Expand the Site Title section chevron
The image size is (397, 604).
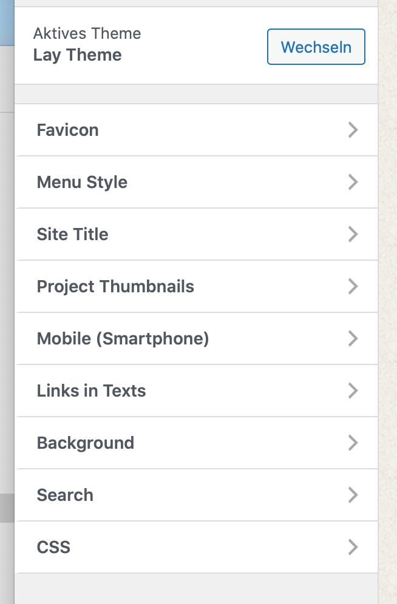point(353,234)
